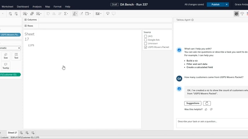Expand the Publish button dropdown arrow

point(227,5)
